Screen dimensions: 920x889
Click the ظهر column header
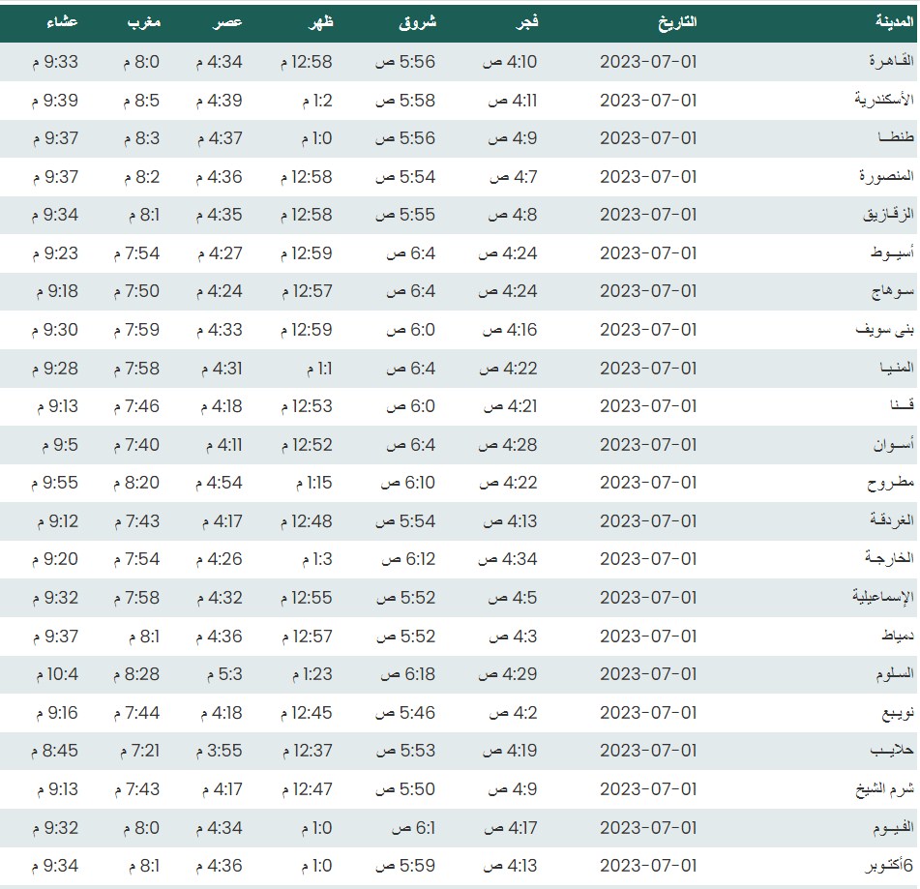[x=318, y=21]
